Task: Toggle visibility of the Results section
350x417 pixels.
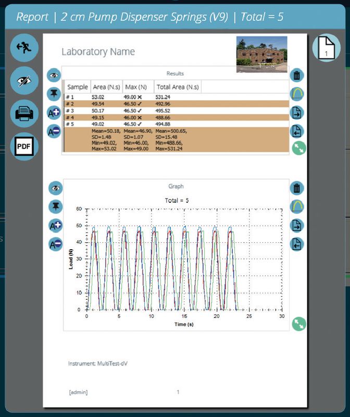Action: pos(55,76)
